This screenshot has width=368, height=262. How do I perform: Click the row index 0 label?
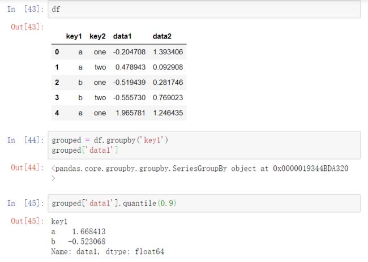tap(57, 52)
